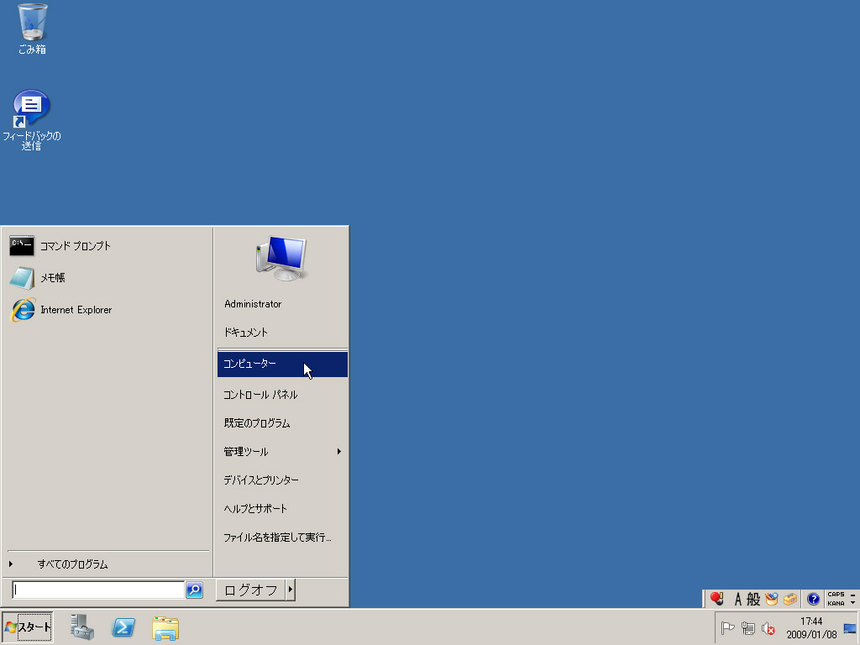Focus the Start menu search box
Screen dimensions: 860x645
point(98,590)
